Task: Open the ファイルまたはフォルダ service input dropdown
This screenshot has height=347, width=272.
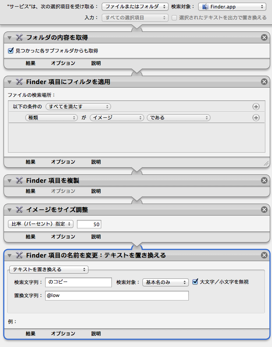Action: click(135, 7)
